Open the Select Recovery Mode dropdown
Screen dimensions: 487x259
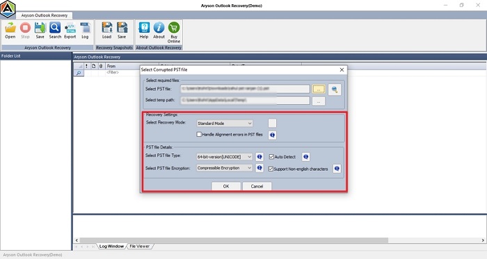pos(225,124)
